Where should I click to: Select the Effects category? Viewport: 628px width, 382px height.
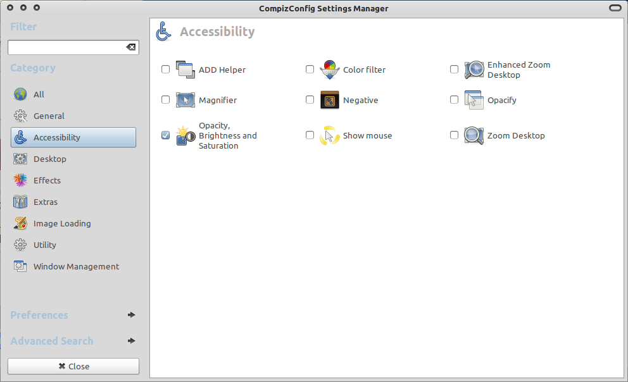tap(47, 180)
